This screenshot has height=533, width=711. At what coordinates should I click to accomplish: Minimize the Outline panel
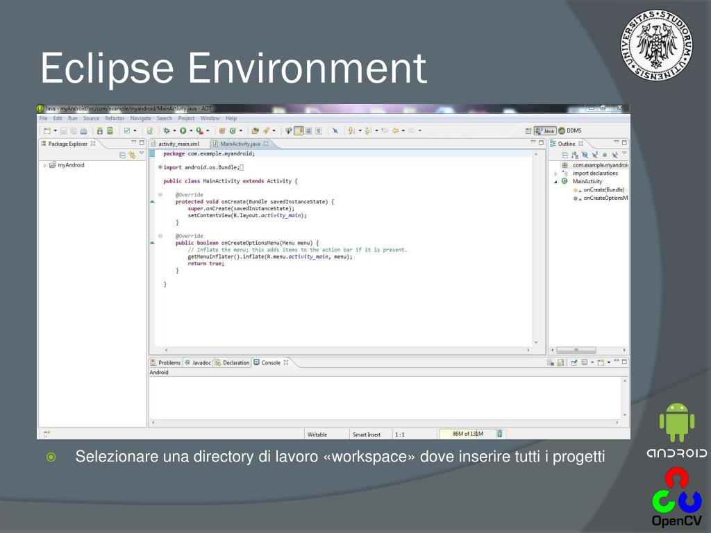coord(617,142)
